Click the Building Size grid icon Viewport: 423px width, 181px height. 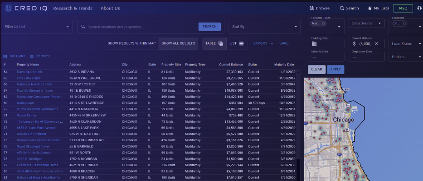click(x=314, y=43)
